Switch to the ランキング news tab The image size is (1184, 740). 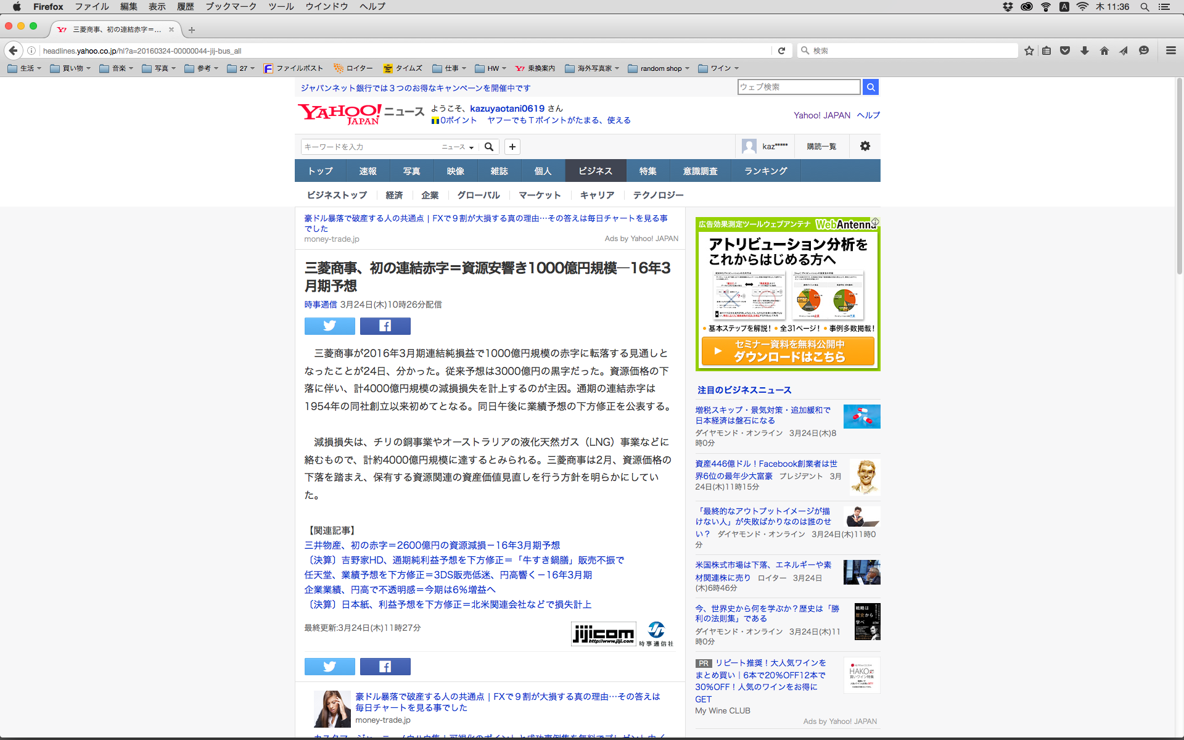(765, 171)
